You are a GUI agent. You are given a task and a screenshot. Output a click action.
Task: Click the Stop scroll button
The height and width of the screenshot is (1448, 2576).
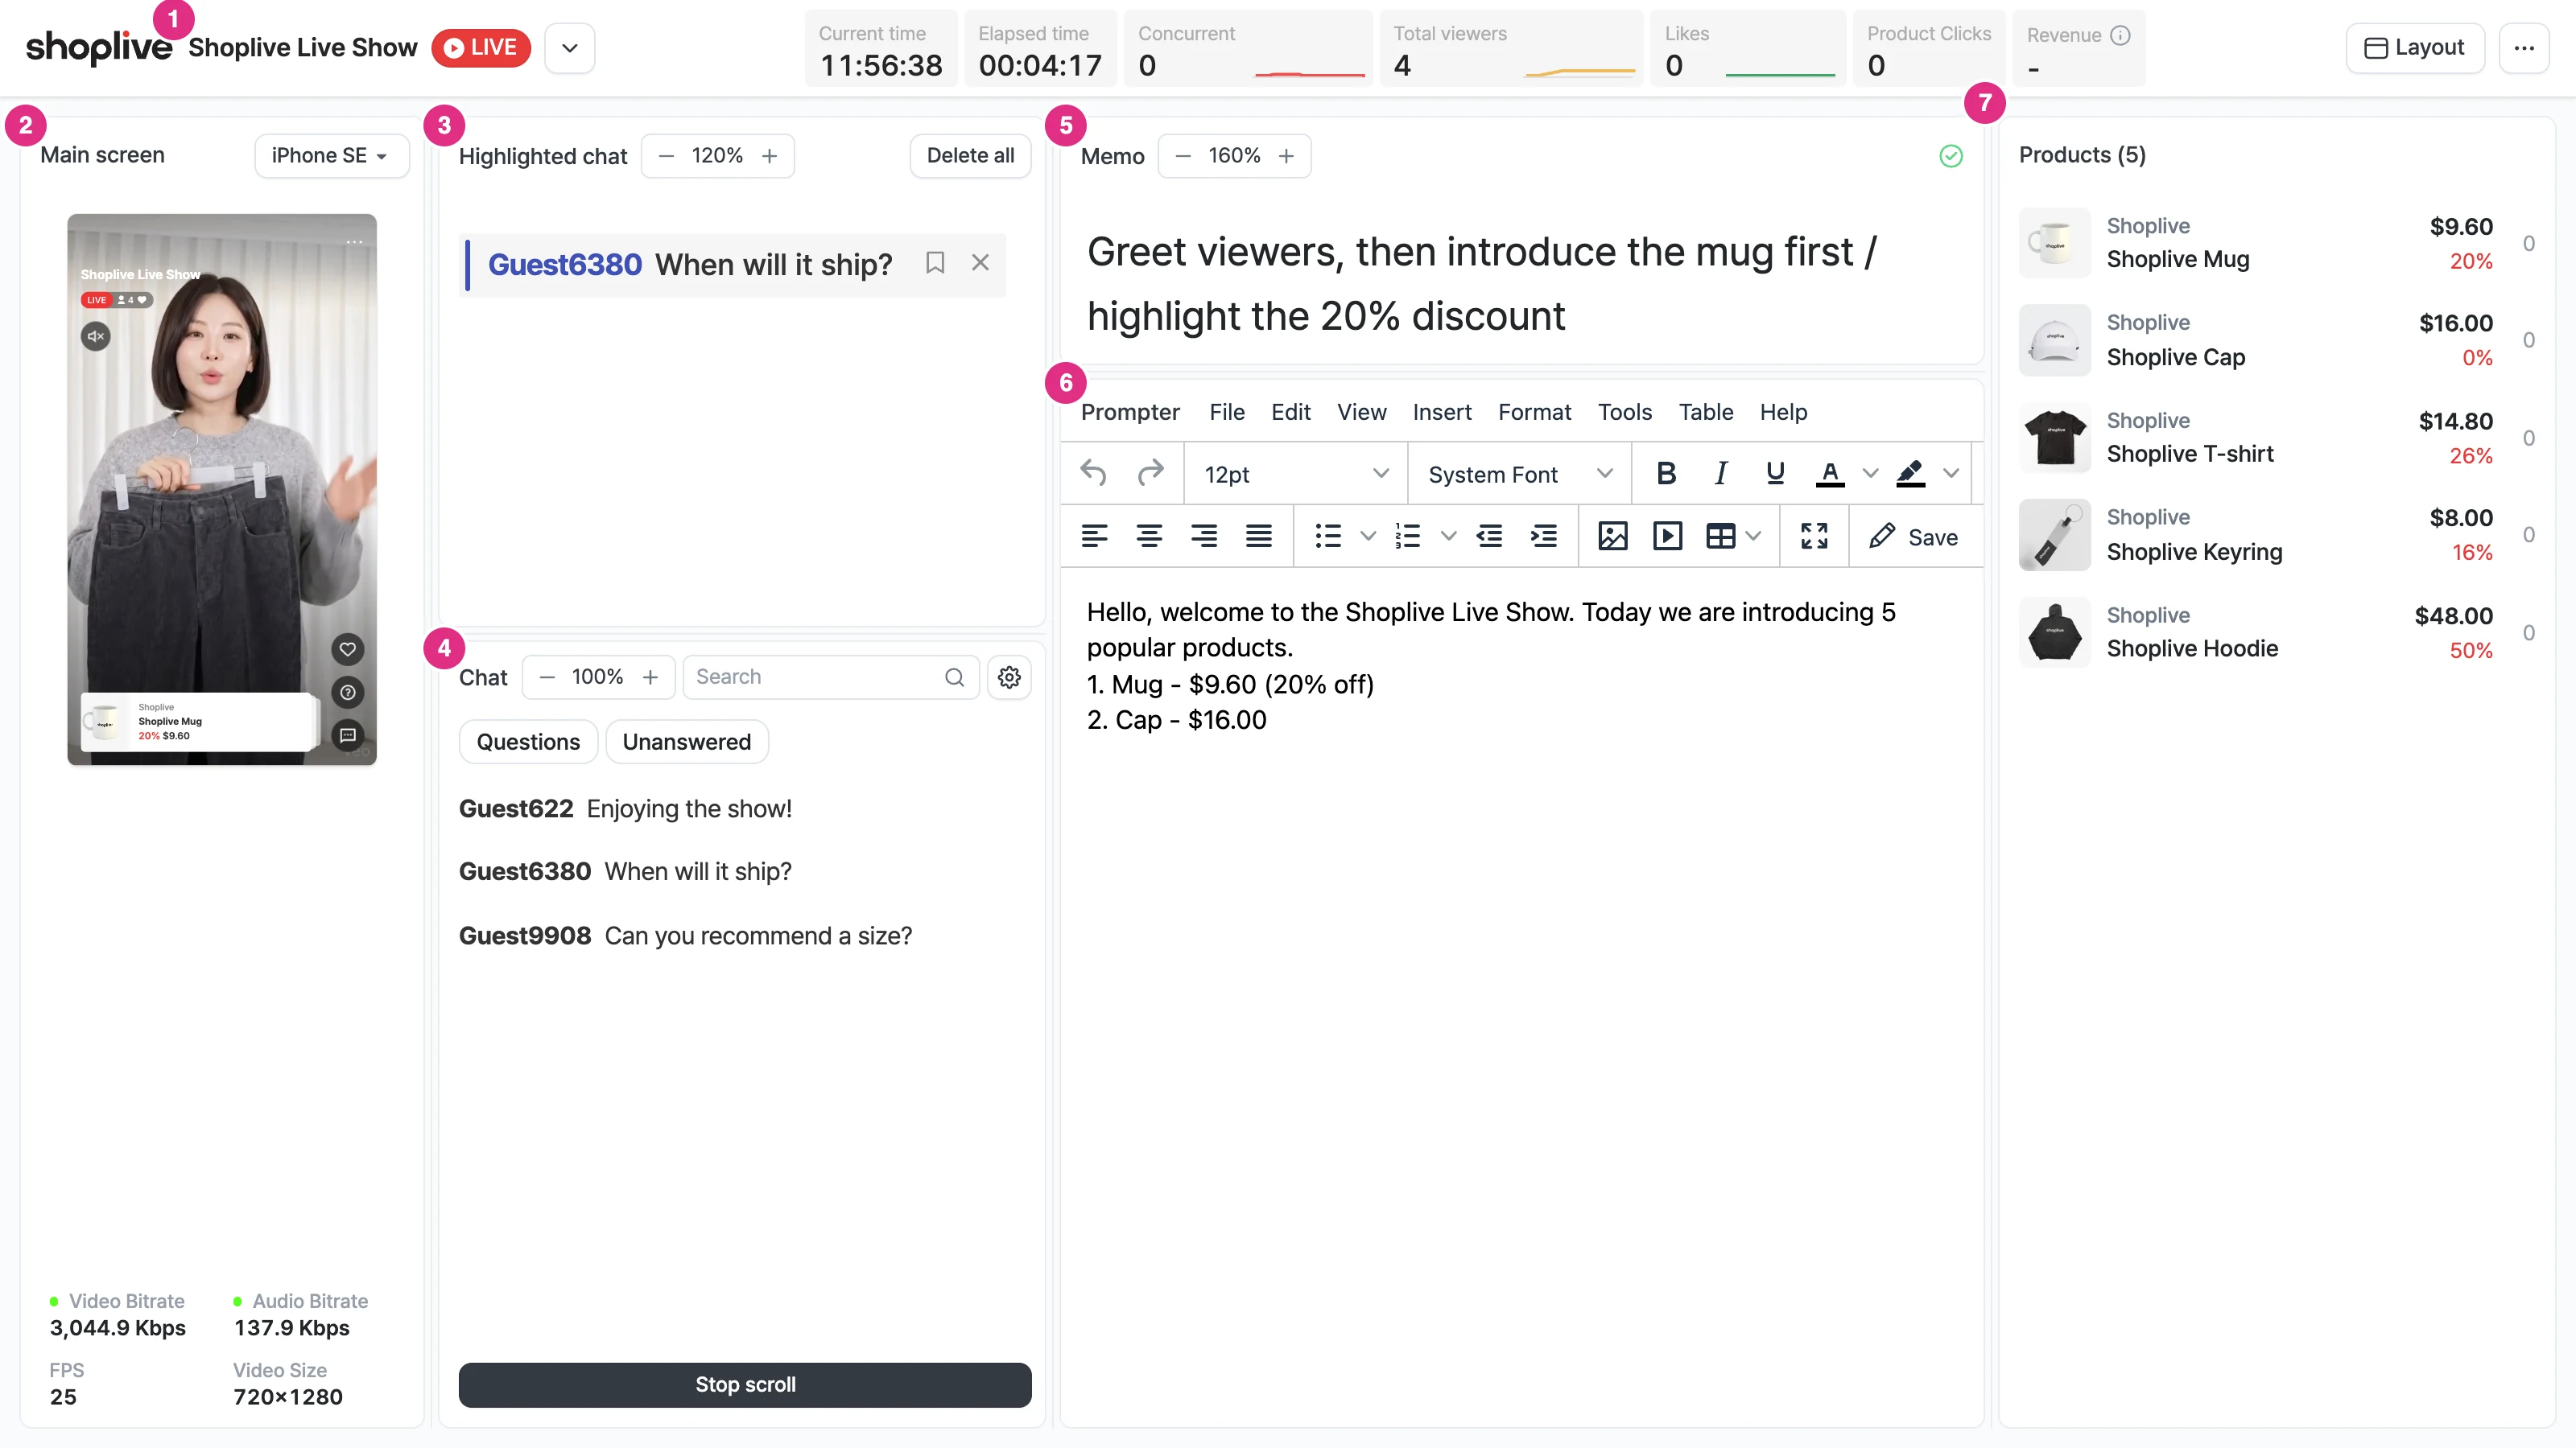(745, 1385)
